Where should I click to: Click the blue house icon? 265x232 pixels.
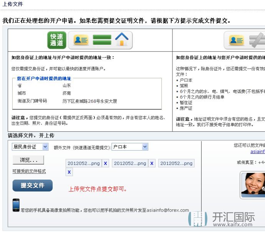(x=122, y=40)
